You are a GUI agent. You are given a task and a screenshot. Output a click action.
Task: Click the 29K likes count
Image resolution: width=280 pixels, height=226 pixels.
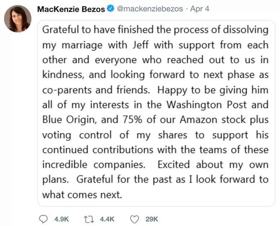click(x=152, y=219)
